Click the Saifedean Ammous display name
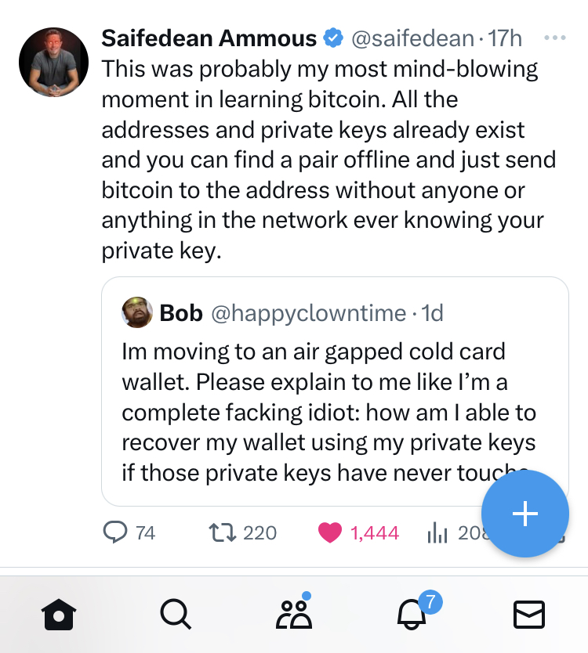 click(x=209, y=38)
